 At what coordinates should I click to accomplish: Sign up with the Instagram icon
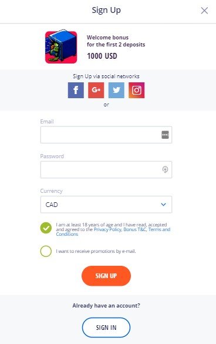coord(137,90)
